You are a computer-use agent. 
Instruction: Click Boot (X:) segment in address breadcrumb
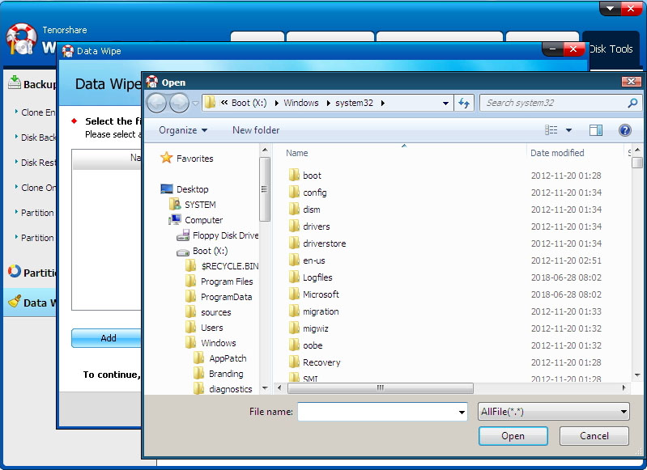(x=249, y=103)
